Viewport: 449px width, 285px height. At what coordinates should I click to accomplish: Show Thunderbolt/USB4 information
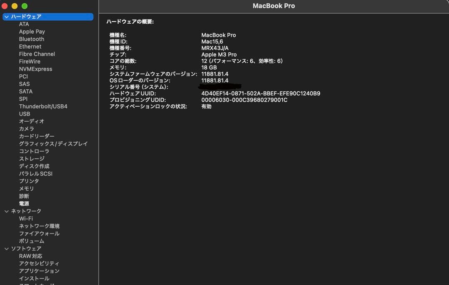tap(43, 106)
